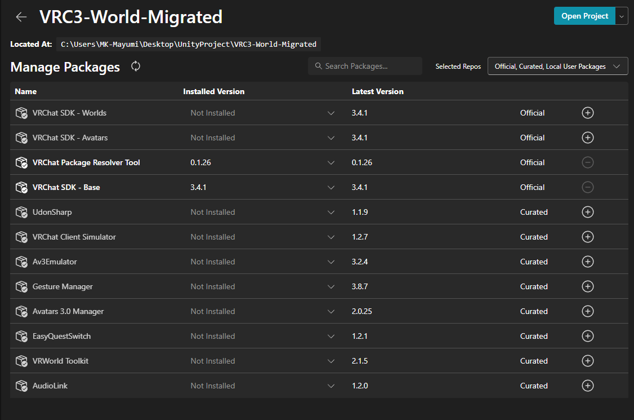The image size is (634, 420).
Task: Add EasyQuestSwitch package with plus icon
Action: tap(587, 336)
